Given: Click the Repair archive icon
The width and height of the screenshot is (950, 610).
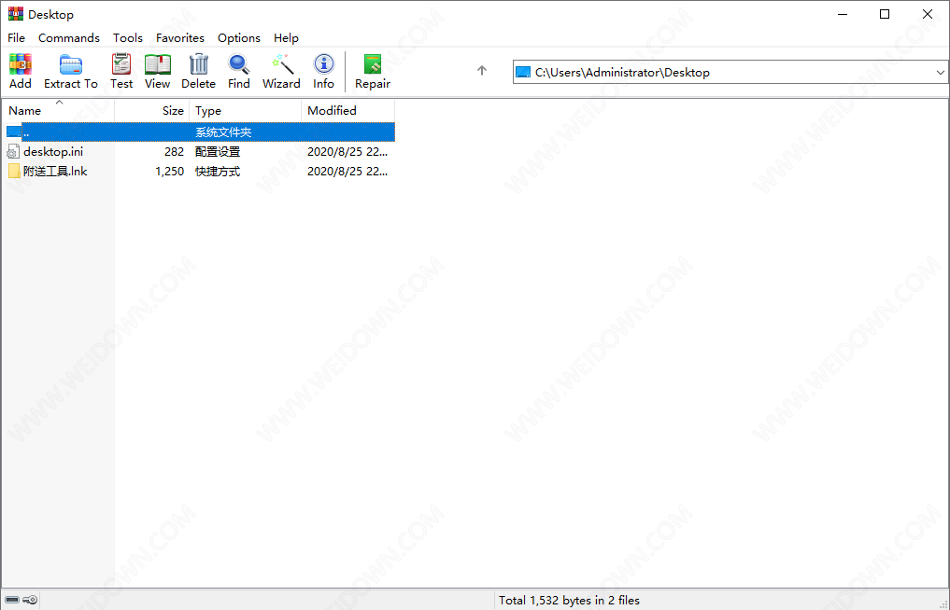Looking at the screenshot, I should coord(373,64).
